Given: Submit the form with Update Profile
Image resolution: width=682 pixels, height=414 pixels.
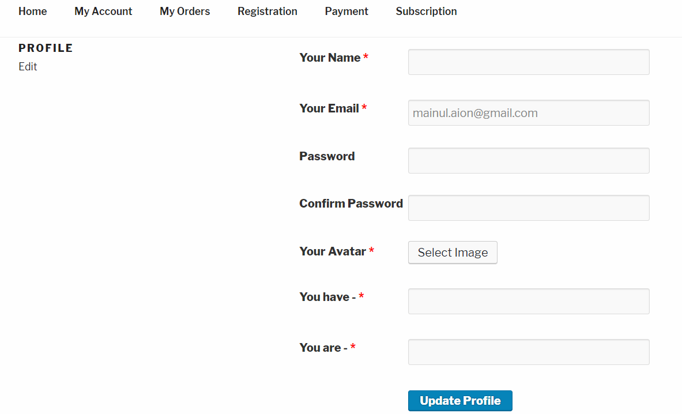Looking at the screenshot, I should click(459, 401).
